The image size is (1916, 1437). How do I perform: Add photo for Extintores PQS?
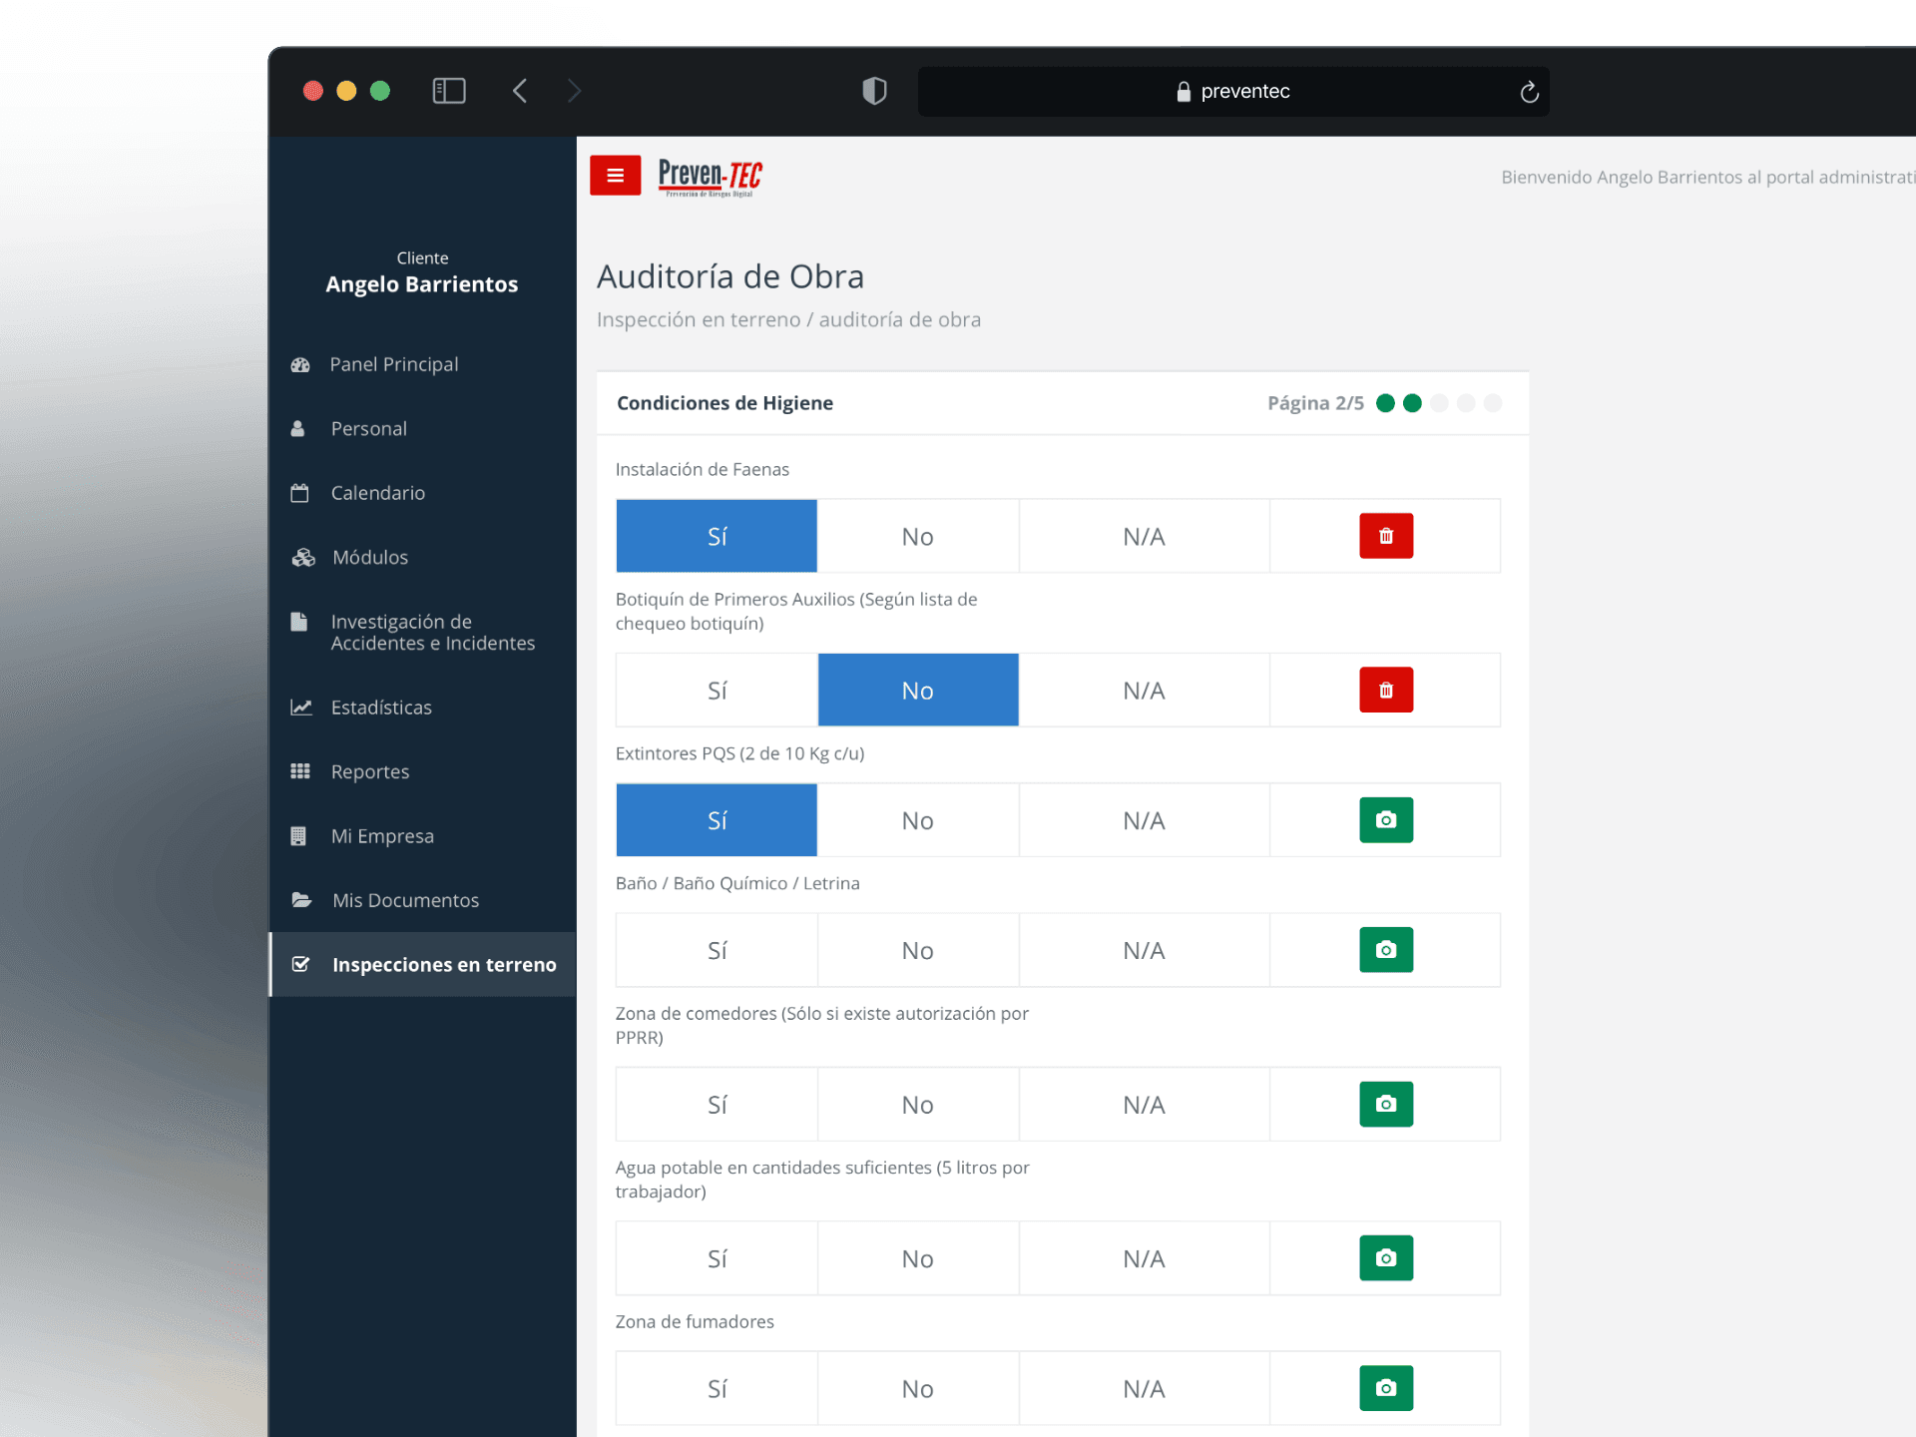tap(1386, 820)
